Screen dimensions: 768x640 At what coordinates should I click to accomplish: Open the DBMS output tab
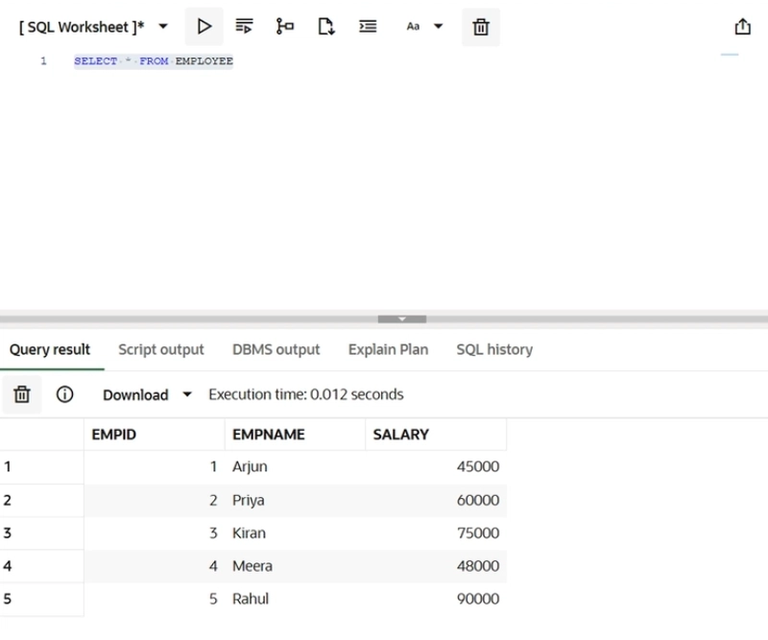point(276,349)
